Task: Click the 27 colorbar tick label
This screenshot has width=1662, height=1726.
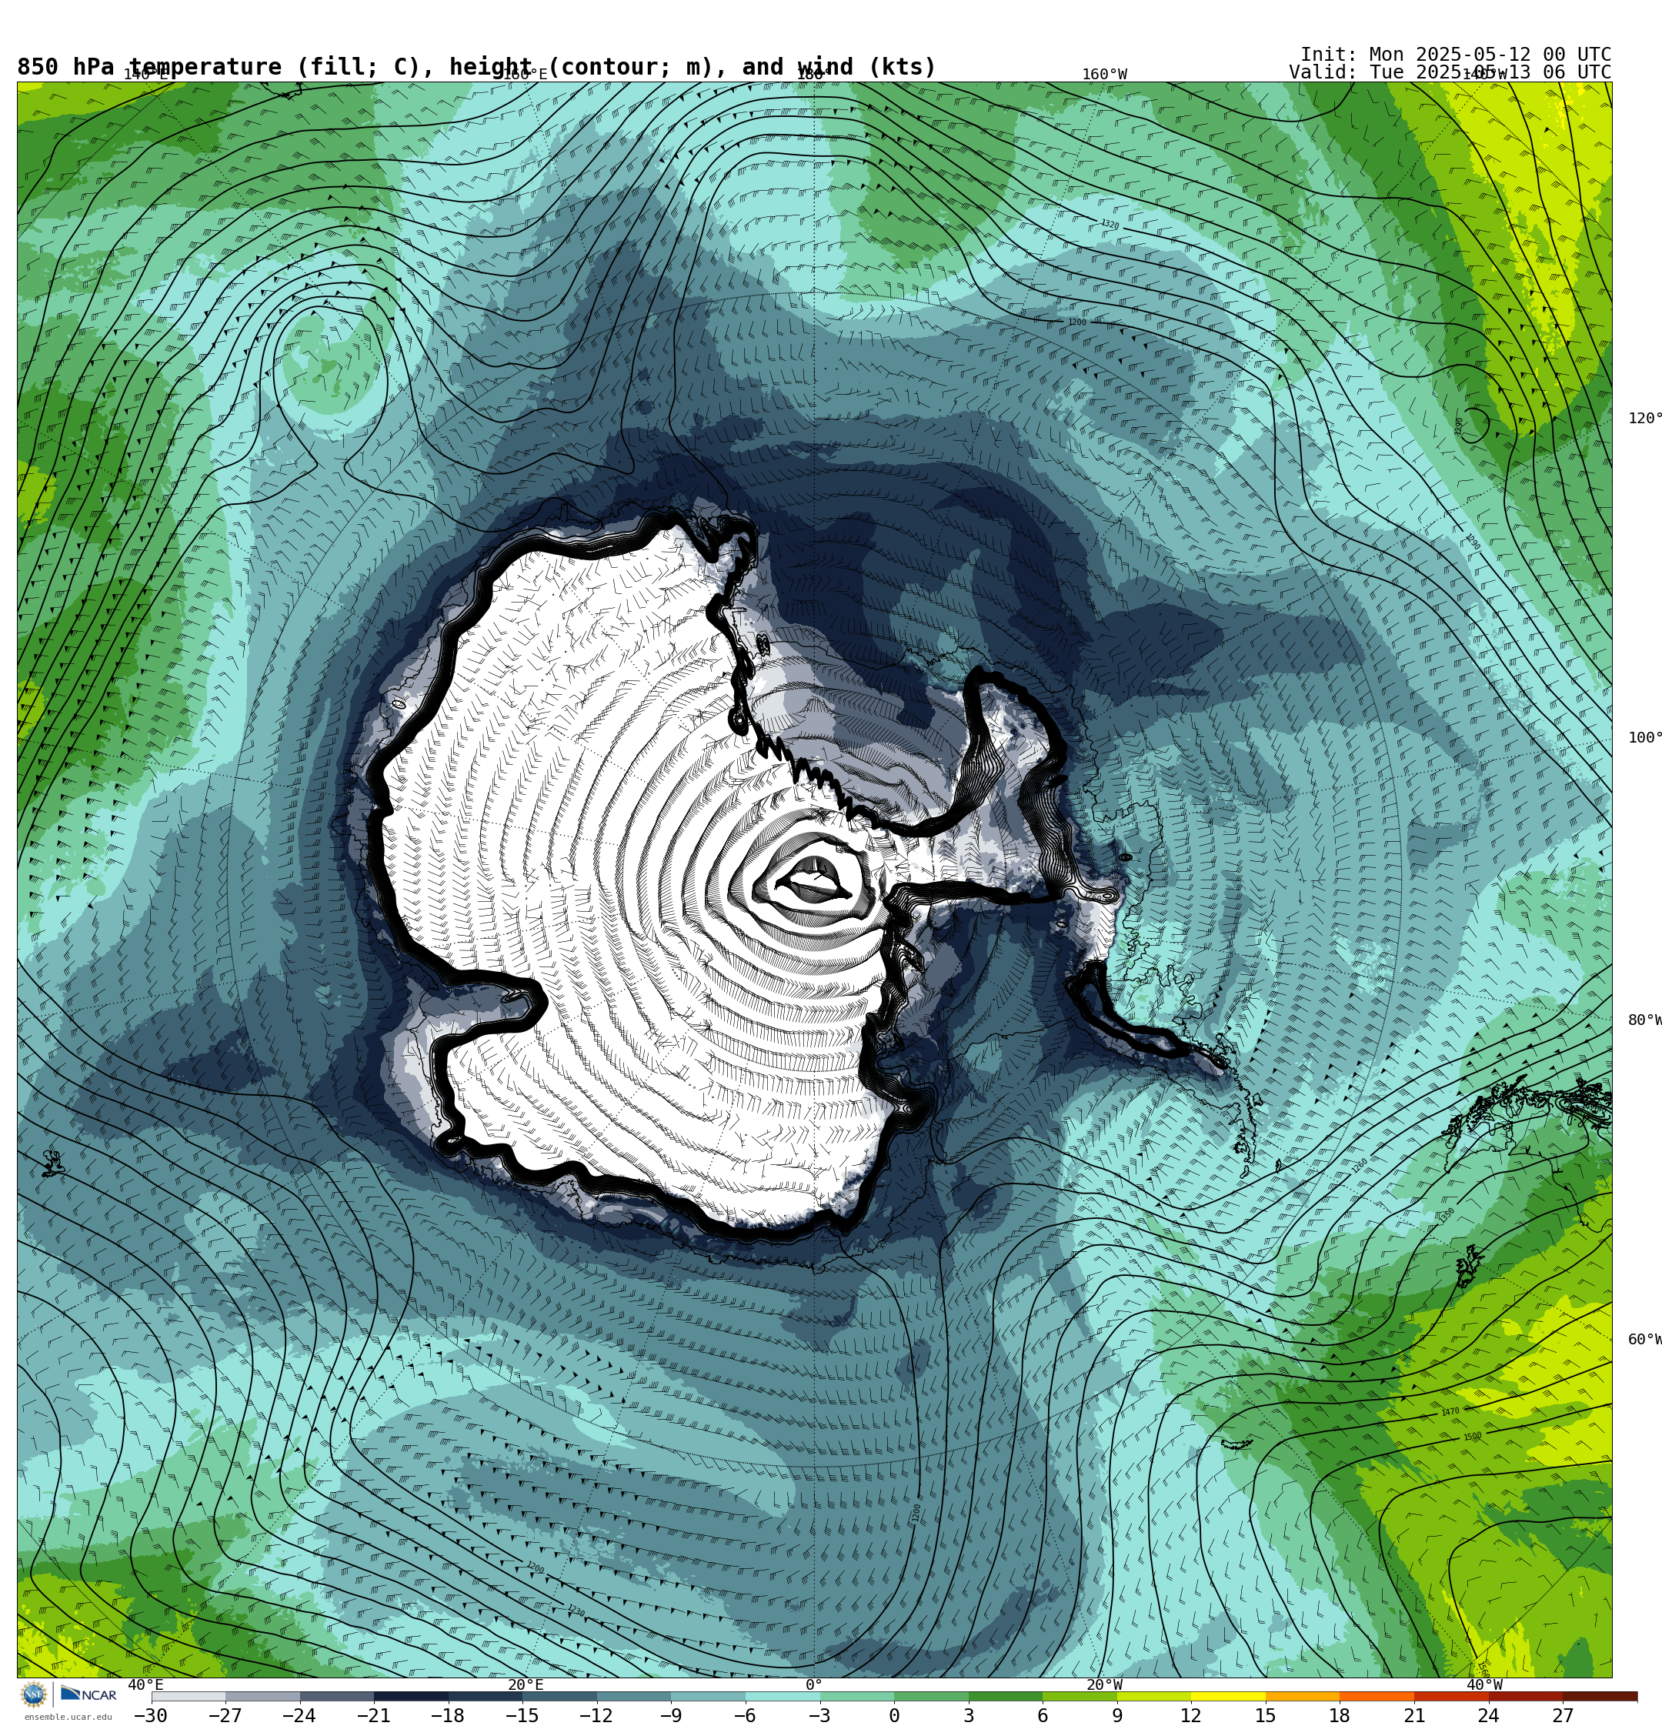Action: 1563,1715
